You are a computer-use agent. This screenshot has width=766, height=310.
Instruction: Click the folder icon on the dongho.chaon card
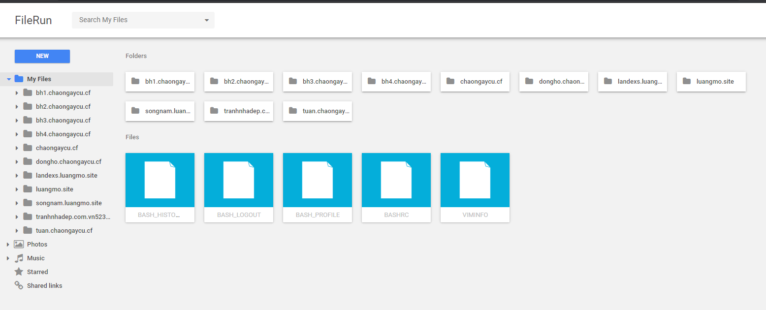coord(529,81)
